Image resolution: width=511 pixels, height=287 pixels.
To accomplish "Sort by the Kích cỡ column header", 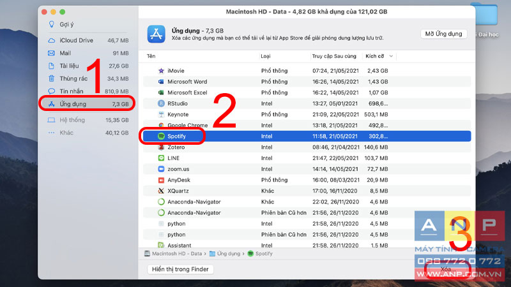I will pos(375,56).
